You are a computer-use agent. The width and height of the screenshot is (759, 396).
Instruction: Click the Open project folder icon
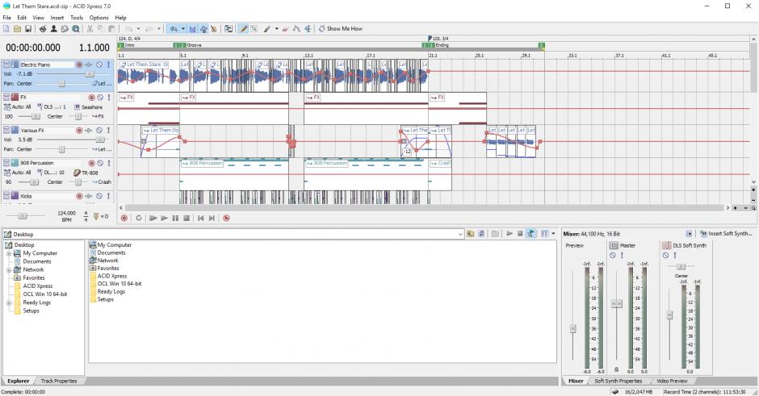(x=17, y=29)
